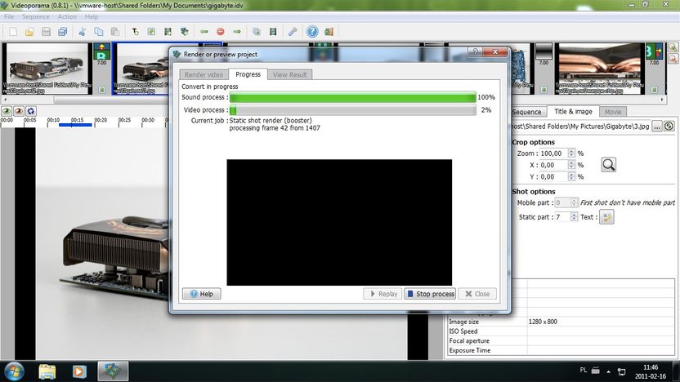Open the File menu
The width and height of the screenshot is (680, 382).
coord(9,16)
